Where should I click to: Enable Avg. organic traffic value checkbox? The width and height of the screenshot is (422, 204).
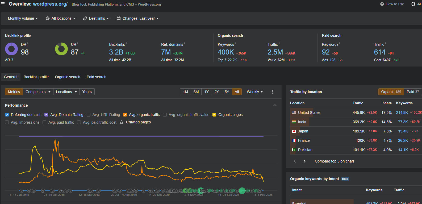coord(165,115)
